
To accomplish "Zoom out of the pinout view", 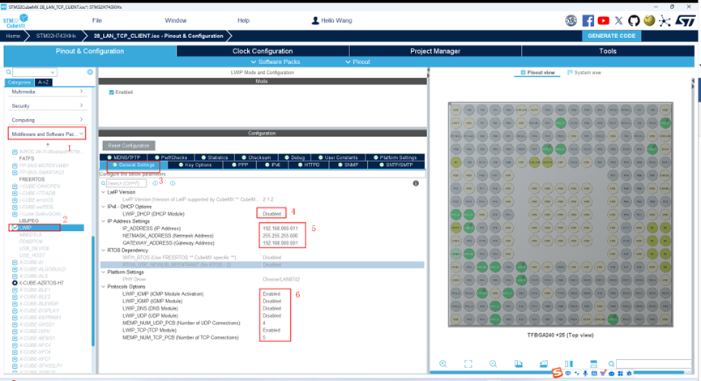I will pos(493,363).
